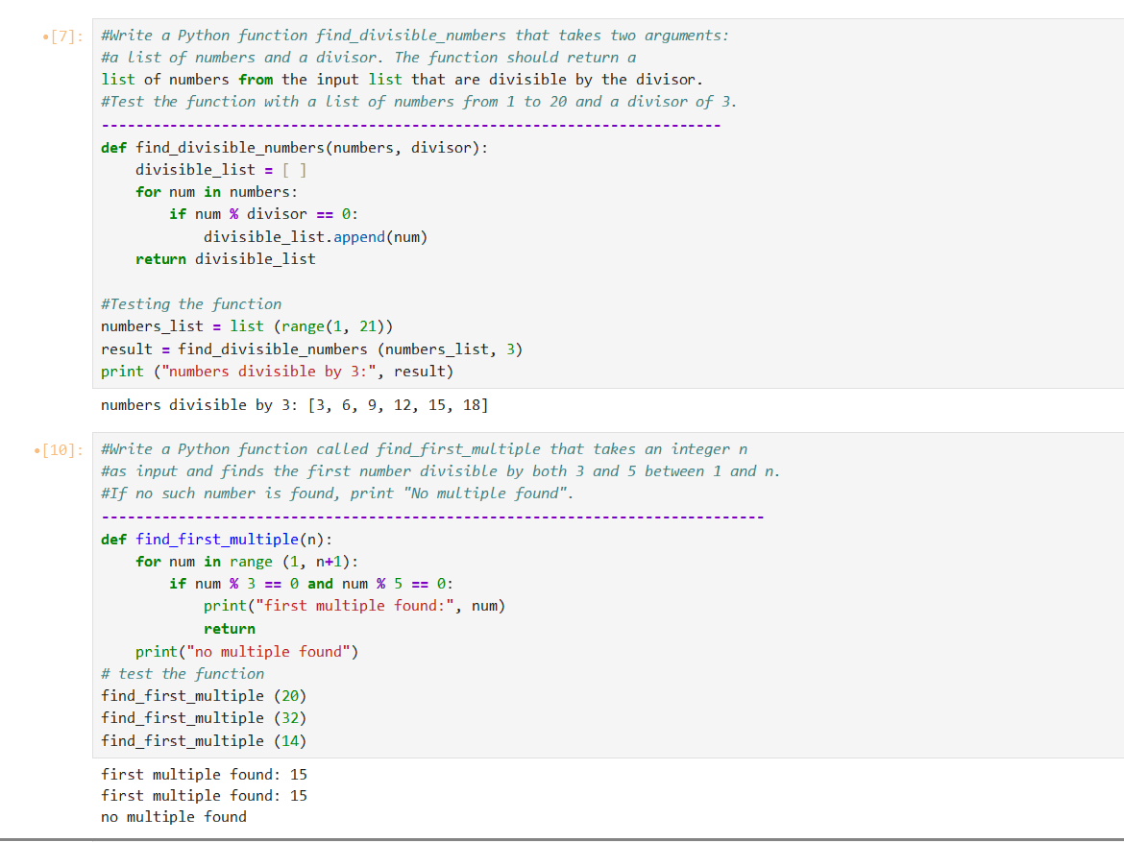Screen dimensions: 1124x842
Task: Click the line 'result = find_divisible_numbers (numbers_list, 3)'
Action: coord(312,349)
